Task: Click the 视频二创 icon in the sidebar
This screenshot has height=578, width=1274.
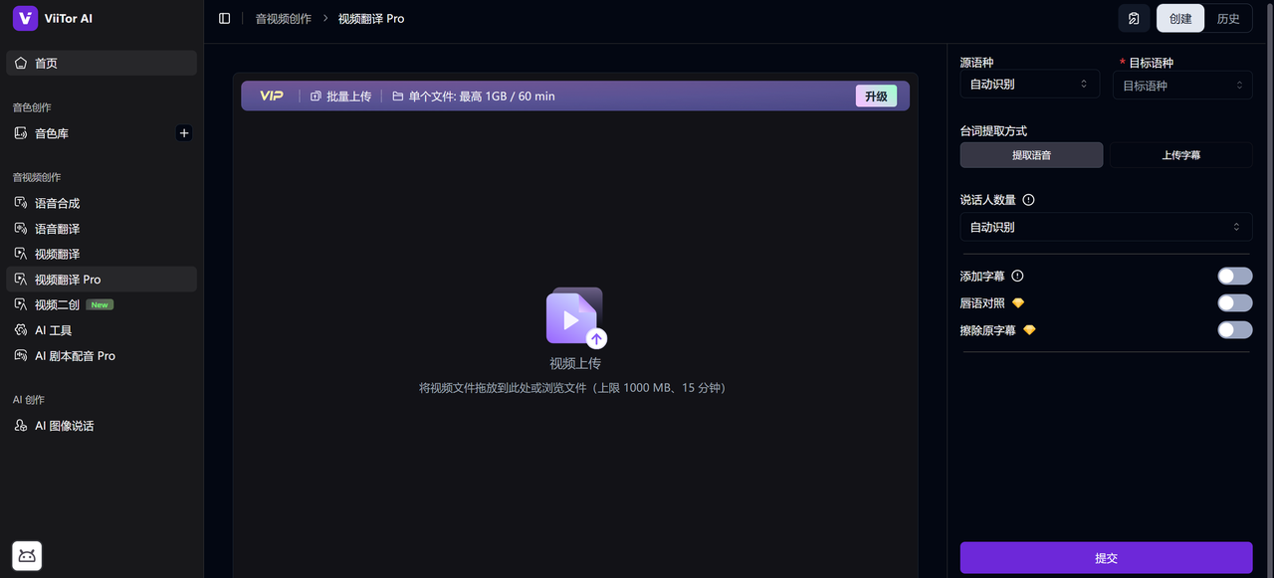Action: (21, 304)
